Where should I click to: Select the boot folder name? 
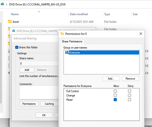[16, 22]
